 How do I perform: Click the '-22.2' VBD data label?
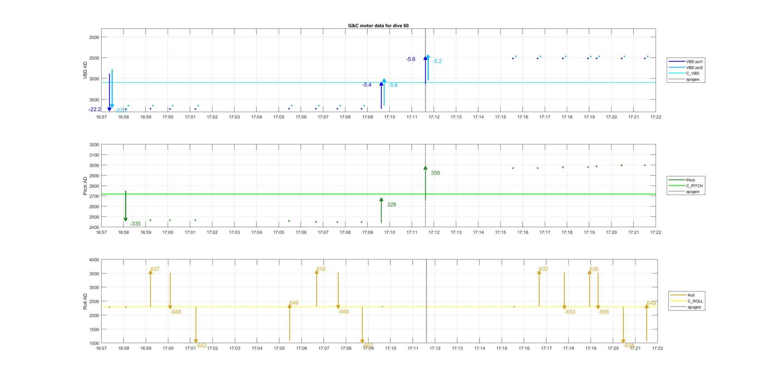pos(95,109)
